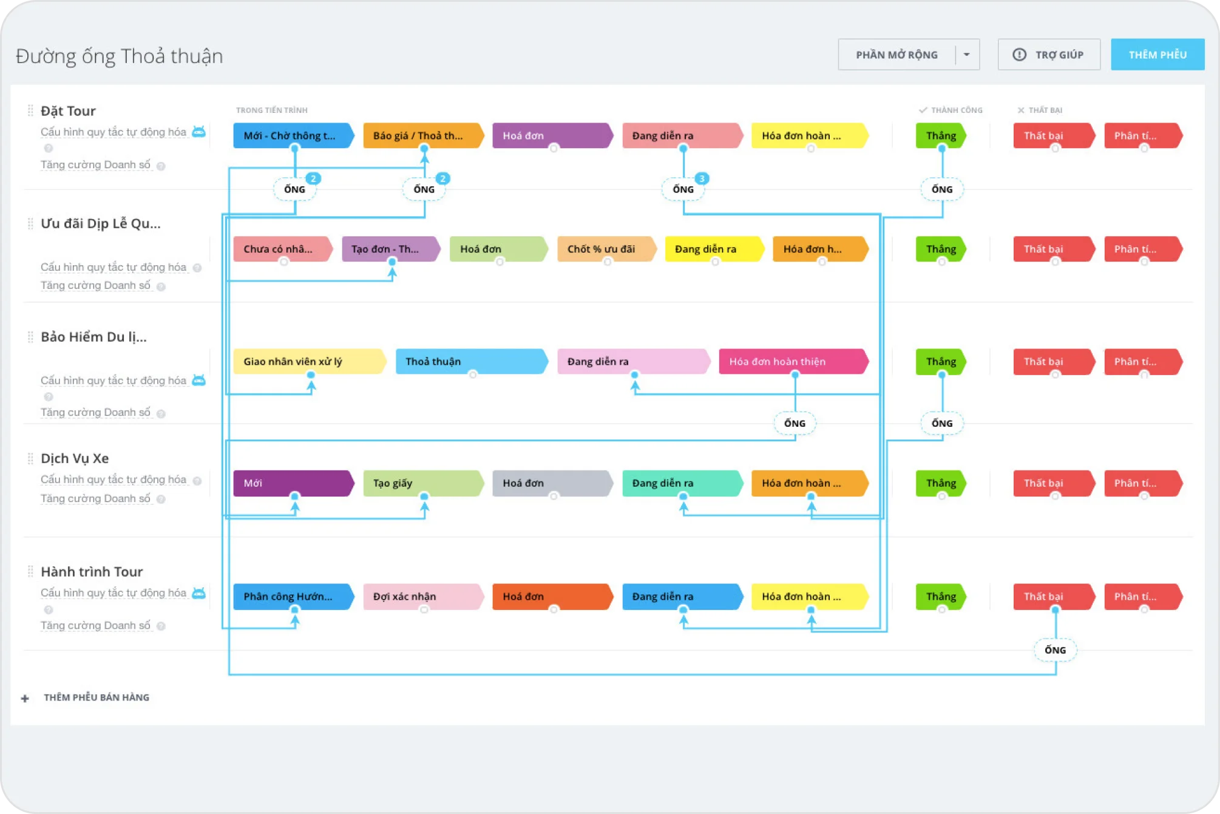
Task: Click the automation rules icon for Đặt Tour
Action: pos(199,131)
